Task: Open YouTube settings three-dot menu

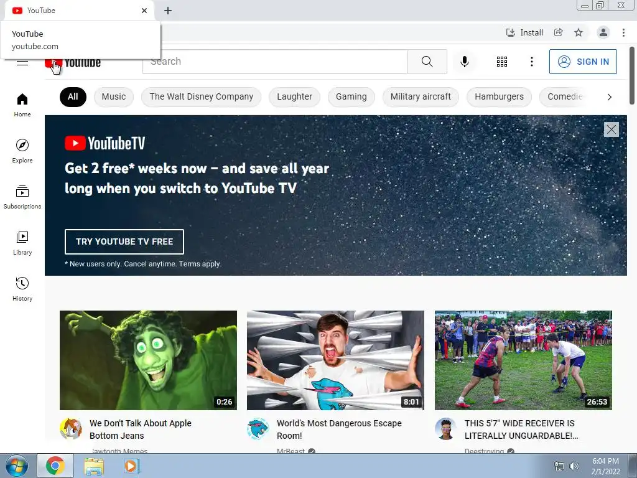Action: pos(531,62)
